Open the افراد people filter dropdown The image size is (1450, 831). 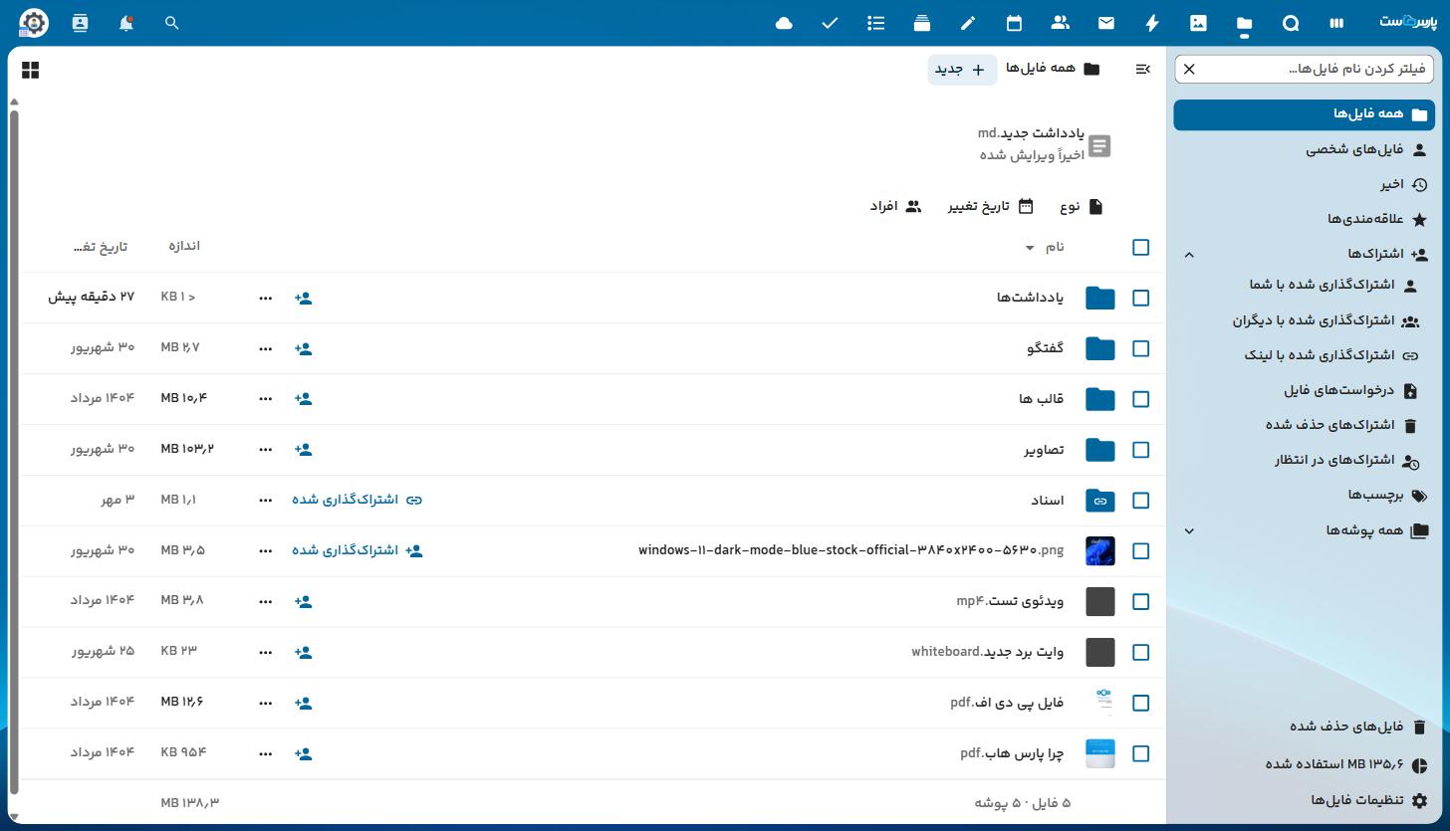point(895,206)
